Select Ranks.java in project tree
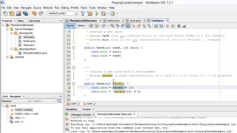This screenshot has height=133, width=237. pyautogui.click(x=29, y=41)
